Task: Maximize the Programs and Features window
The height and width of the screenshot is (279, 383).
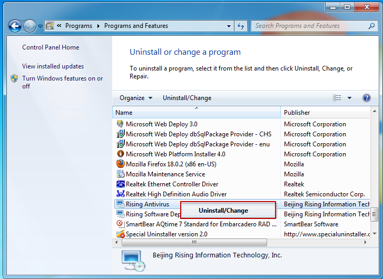Action: click(x=347, y=7)
